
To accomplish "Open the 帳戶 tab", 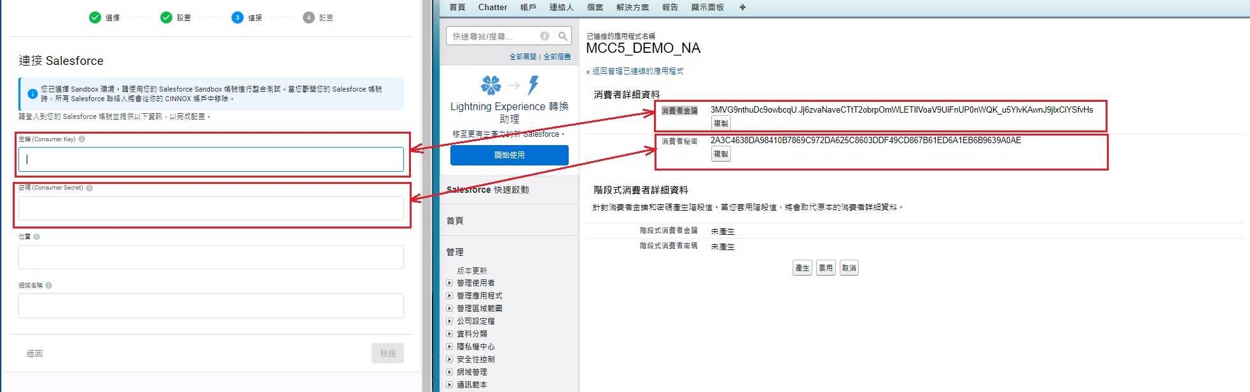I will tap(529, 7).
